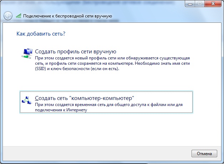The image size is (224, 164).
Task: Click empty space between the two options
Action: click(x=107, y=81)
